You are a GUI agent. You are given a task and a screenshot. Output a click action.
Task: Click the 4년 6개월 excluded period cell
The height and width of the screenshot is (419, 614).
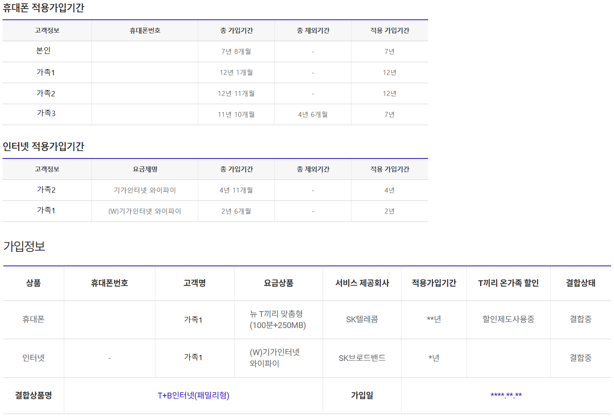(313, 114)
